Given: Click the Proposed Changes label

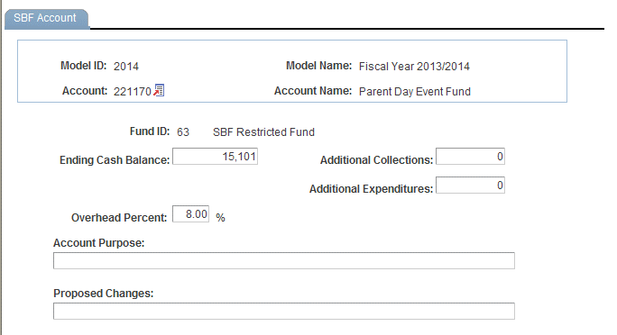Looking at the screenshot, I should point(104,294).
